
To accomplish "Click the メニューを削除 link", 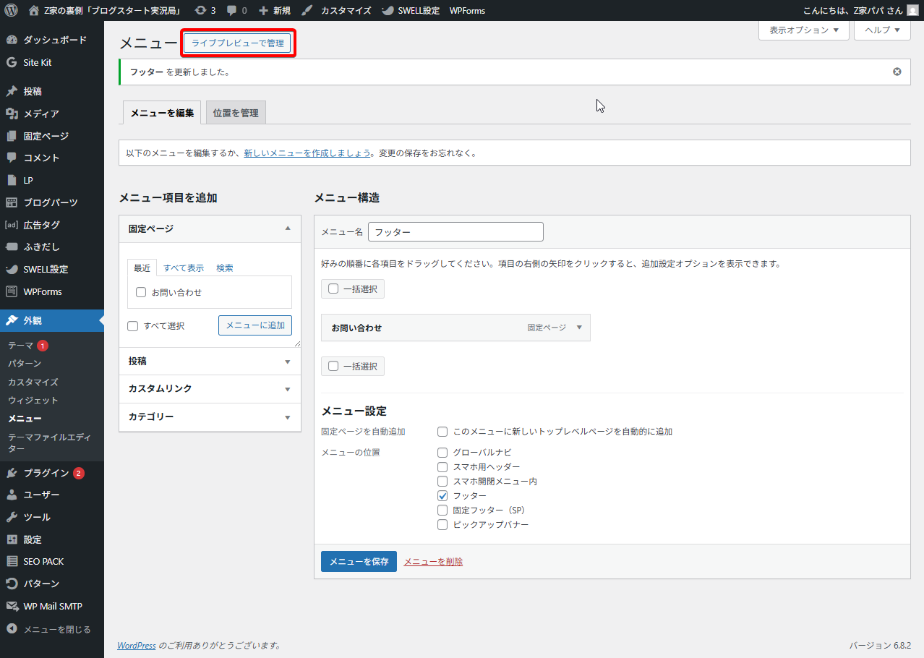I will (x=433, y=562).
